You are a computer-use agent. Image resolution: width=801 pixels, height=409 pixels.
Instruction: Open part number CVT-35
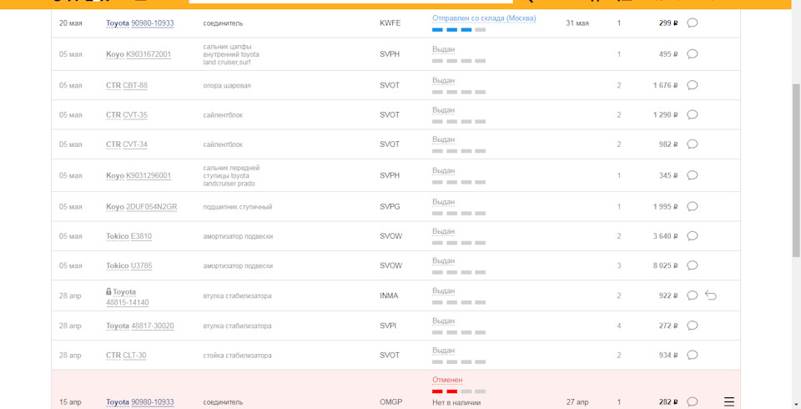coord(135,115)
